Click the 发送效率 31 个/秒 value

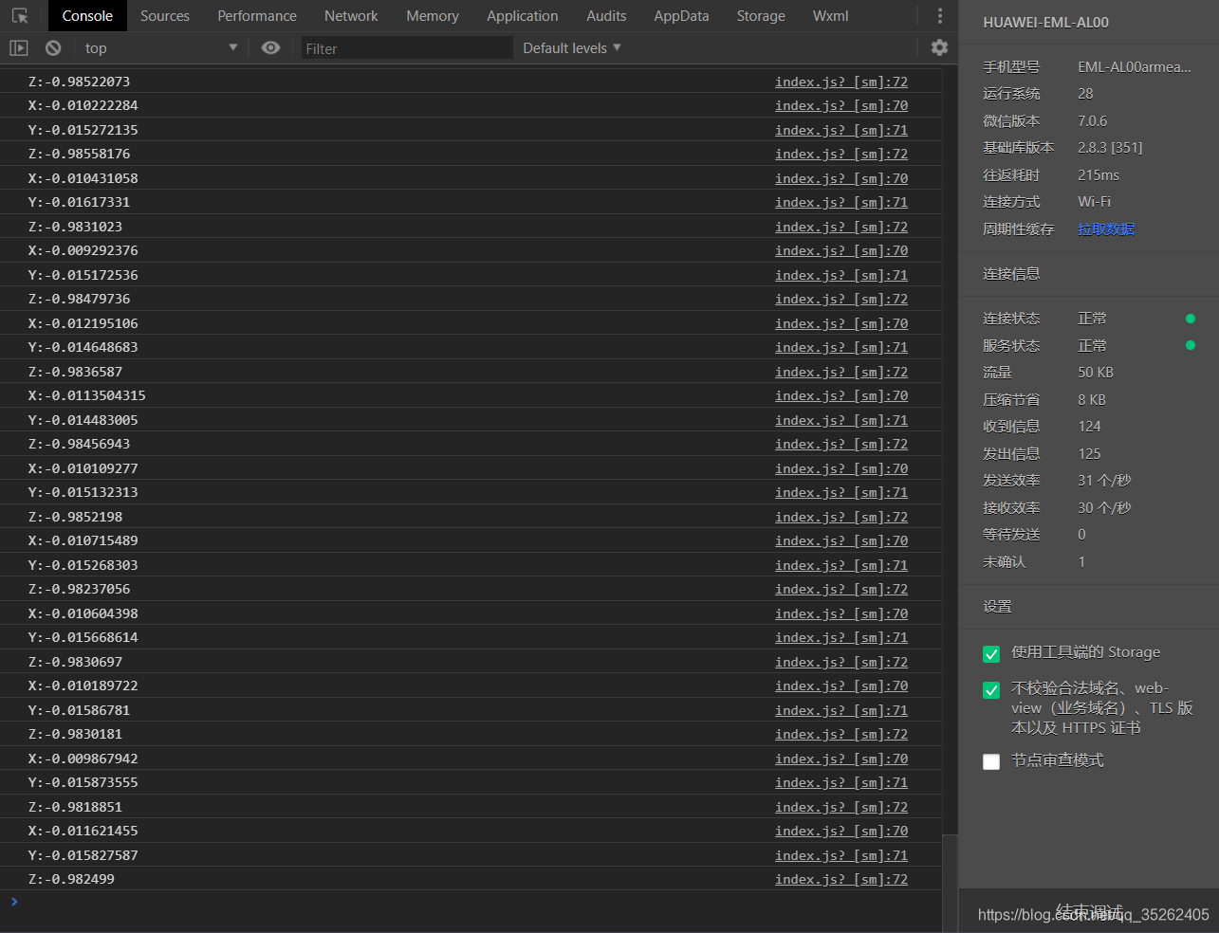point(1104,480)
